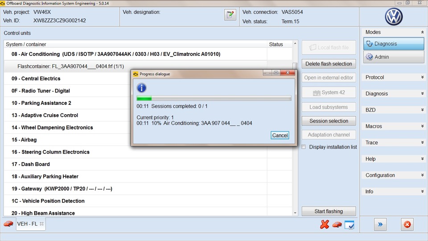Select the Admin mode button
The image size is (428, 241).
tap(394, 57)
